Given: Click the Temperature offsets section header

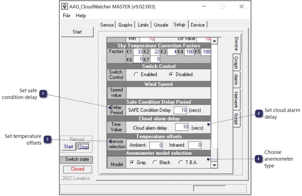Looking at the screenshot, I should [x=159, y=137].
